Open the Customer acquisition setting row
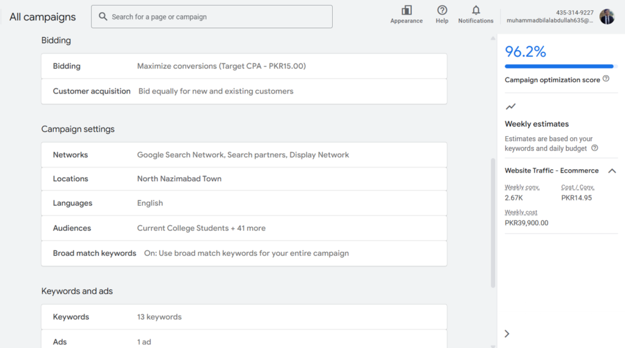This screenshot has height=348, width=625. (244, 92)
